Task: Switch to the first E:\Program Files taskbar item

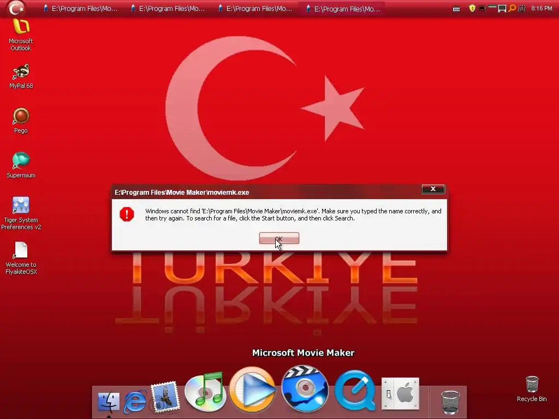Action: coord(80,9)
